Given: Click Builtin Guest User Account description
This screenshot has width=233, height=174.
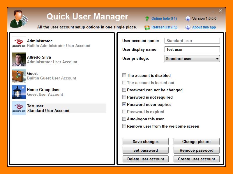Looking at the screenshot, I should [52, 78].
